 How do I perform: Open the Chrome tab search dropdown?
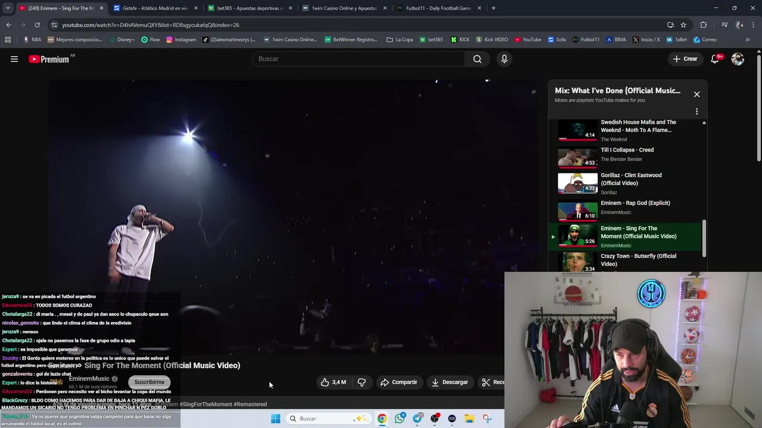click(8, 8)
